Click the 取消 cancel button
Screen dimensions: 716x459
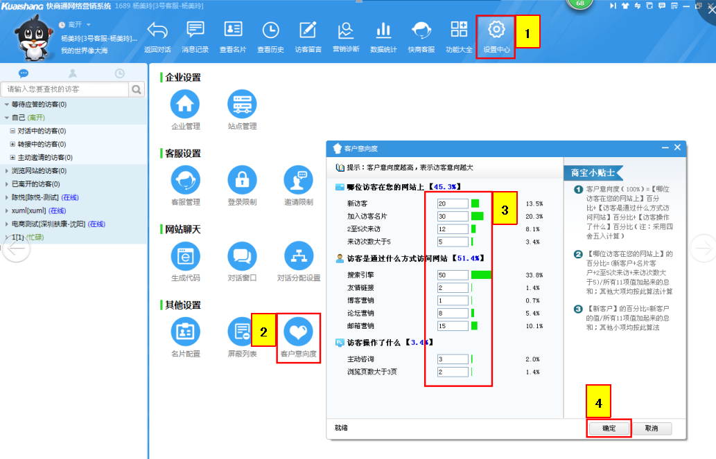tap(651, 429)
